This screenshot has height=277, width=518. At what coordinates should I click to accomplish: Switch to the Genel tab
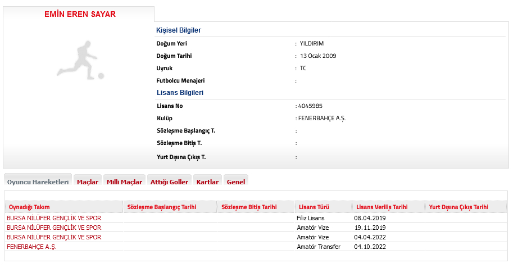pos(235,182)
